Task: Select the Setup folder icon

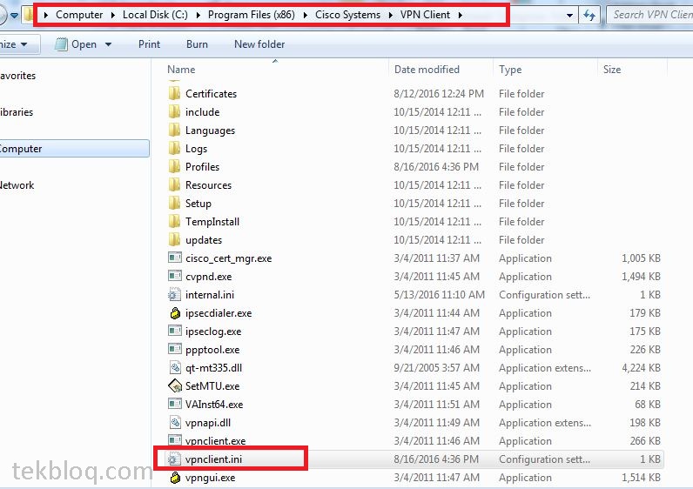Action: pos(175,203)
